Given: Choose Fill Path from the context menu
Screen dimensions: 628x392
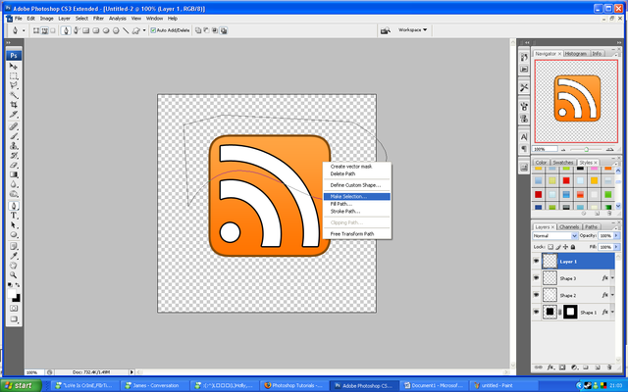Looking at the screenshot, I should coord(357,204).
